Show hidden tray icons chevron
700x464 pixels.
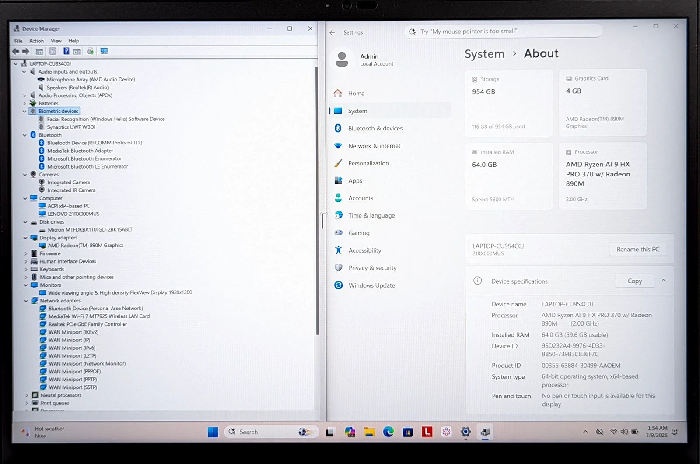tap(585, 432)
